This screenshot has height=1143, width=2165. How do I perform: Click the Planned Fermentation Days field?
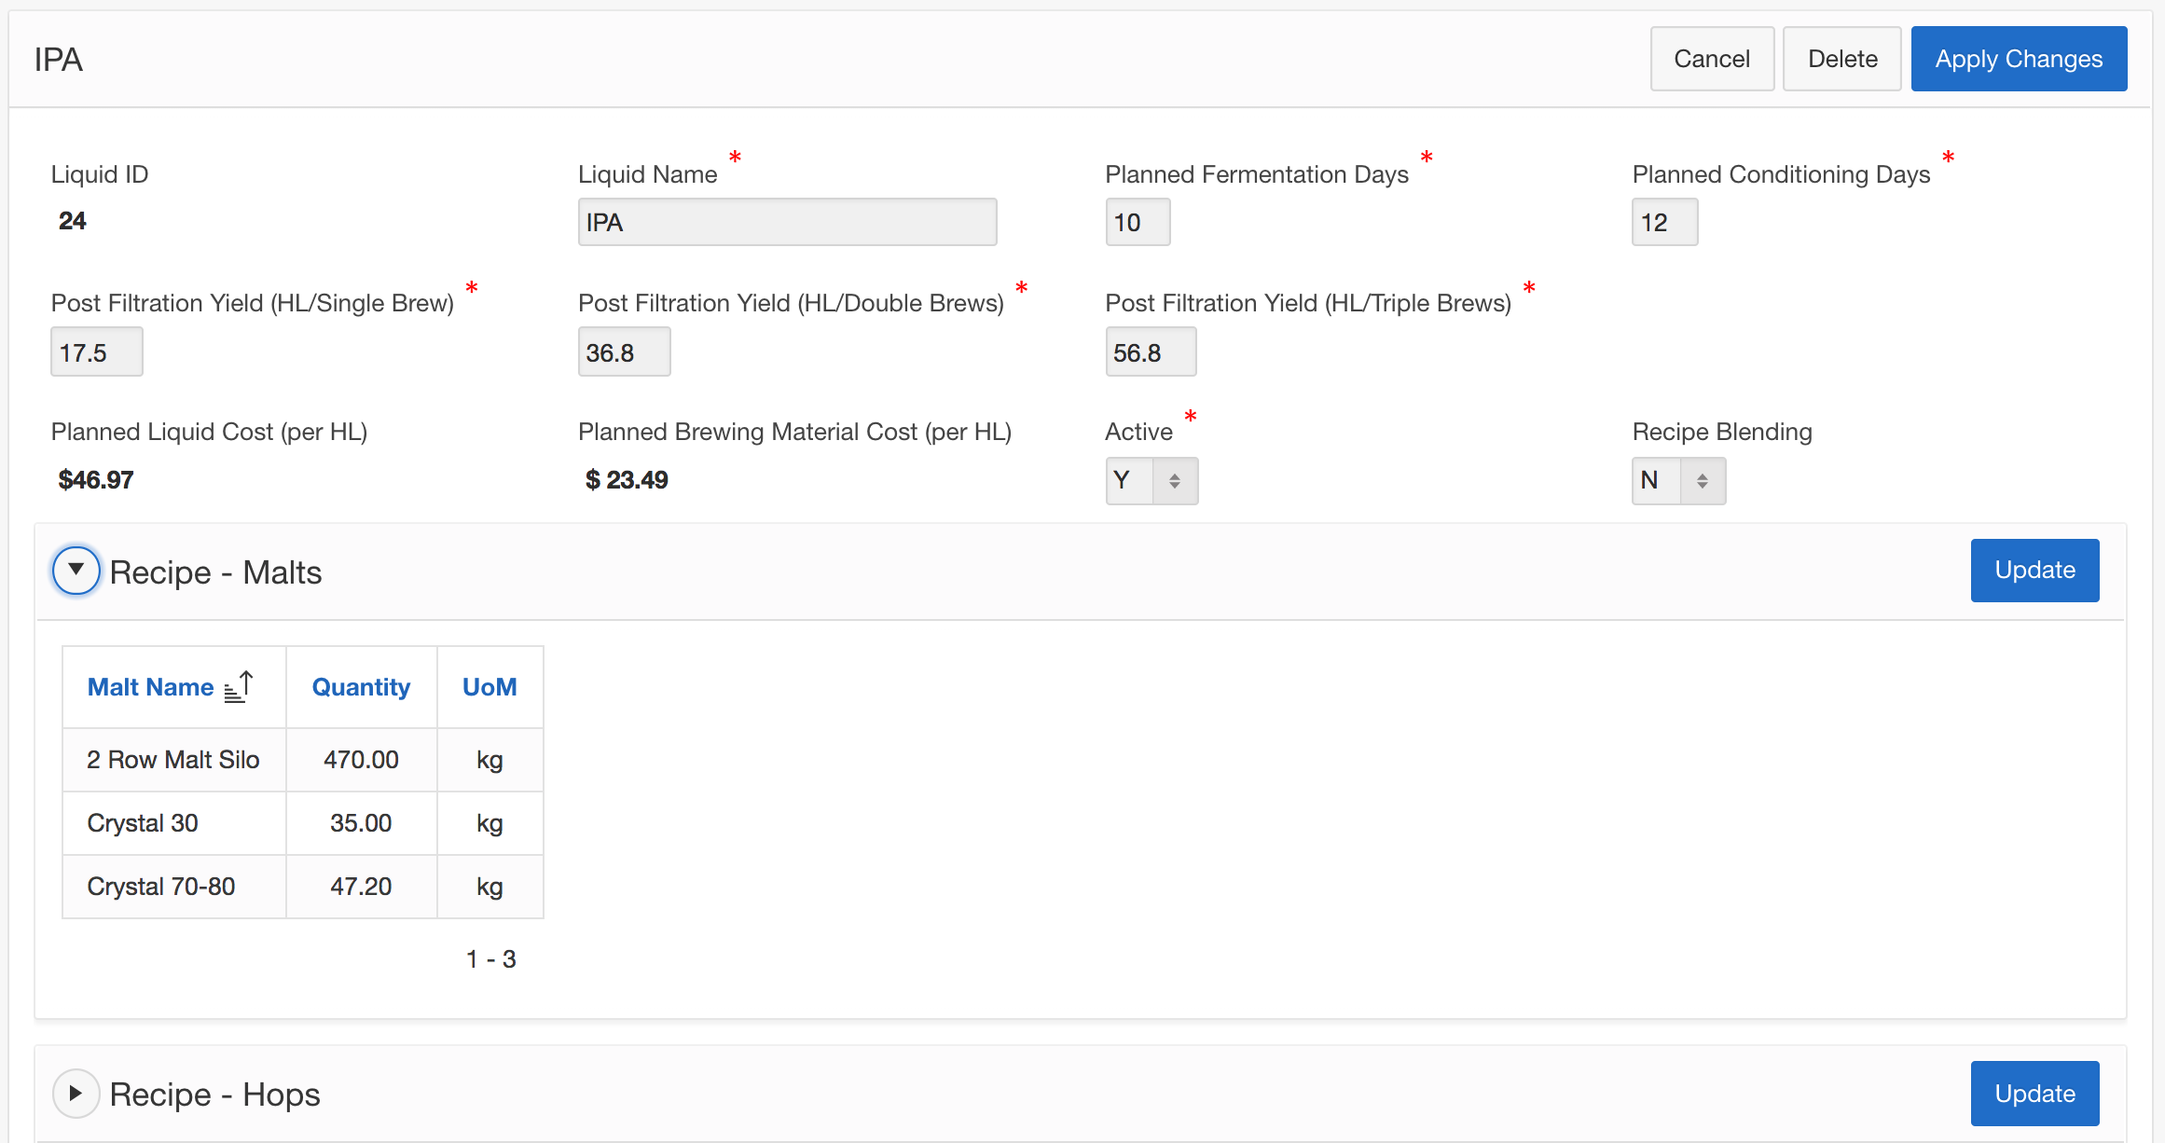1137,222
